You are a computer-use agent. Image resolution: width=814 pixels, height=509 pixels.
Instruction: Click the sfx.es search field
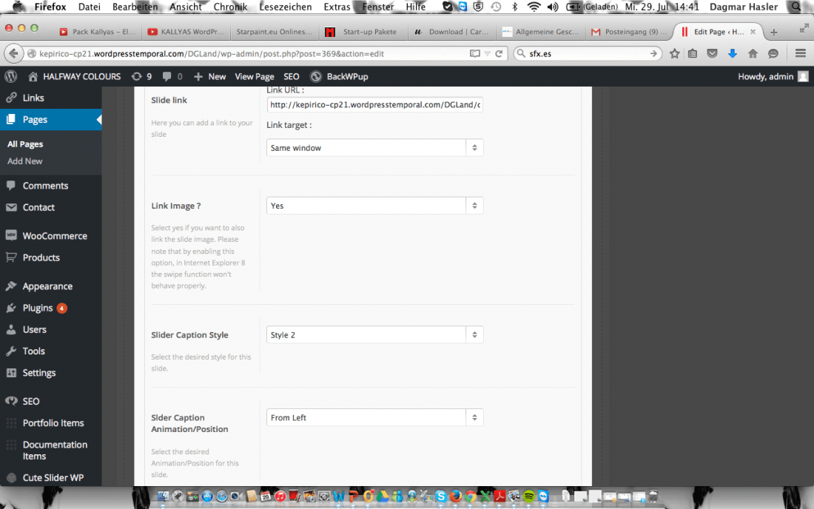tap(588, 53)
